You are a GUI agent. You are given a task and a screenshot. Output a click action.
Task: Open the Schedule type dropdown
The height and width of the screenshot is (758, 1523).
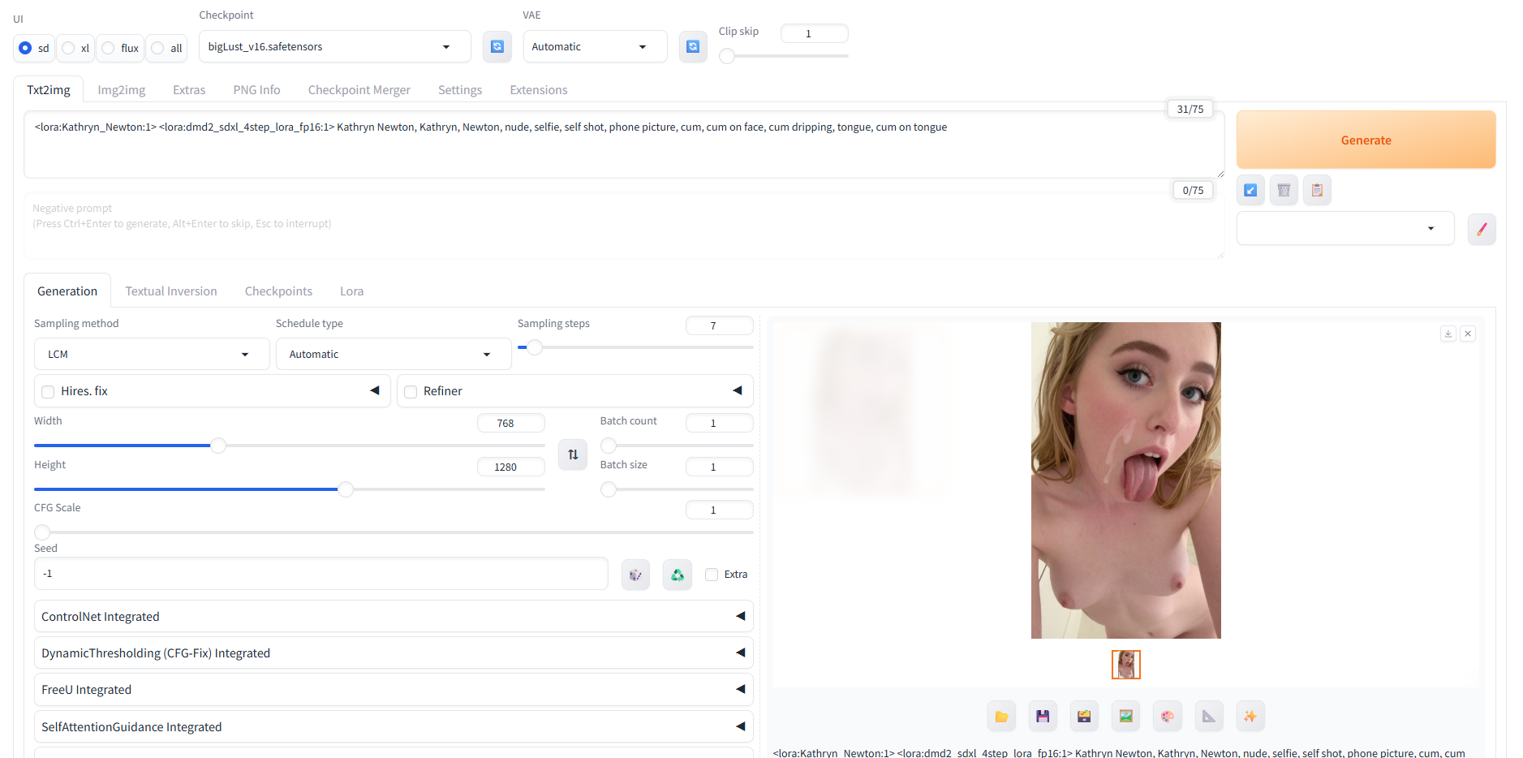coord(394,355)
